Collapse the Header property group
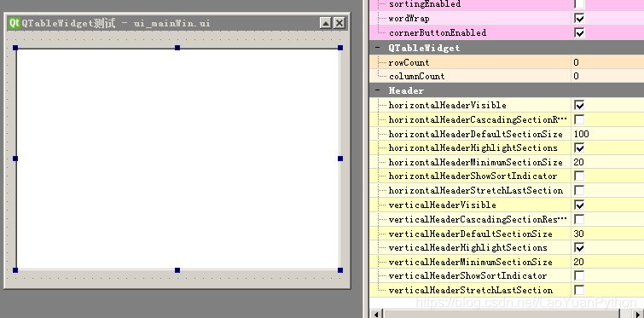Viewport: 644px width, 318px height. coord(377,90)
